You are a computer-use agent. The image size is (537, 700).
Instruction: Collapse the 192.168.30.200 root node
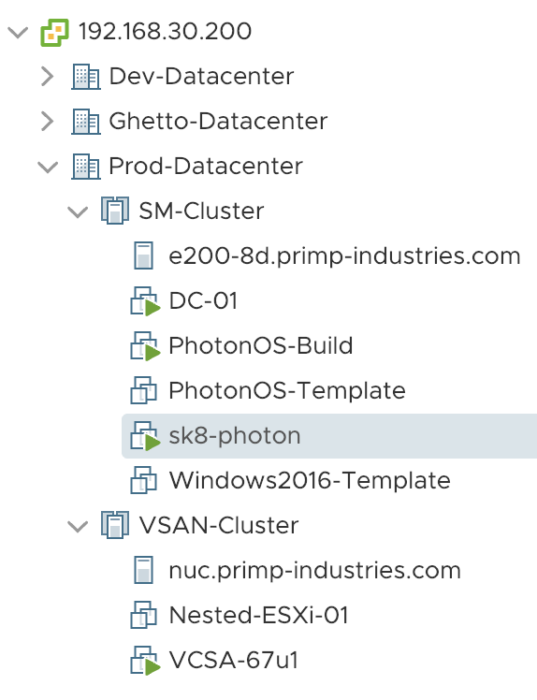[x=19, y=32]
